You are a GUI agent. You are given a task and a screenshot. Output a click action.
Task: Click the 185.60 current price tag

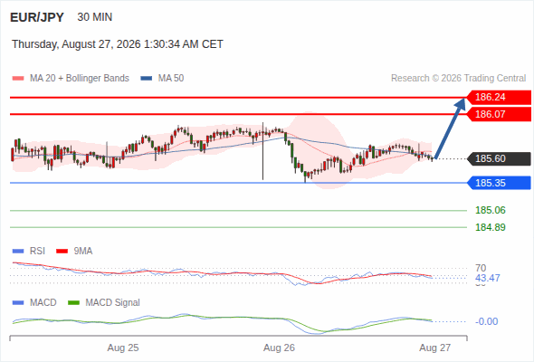499,158
